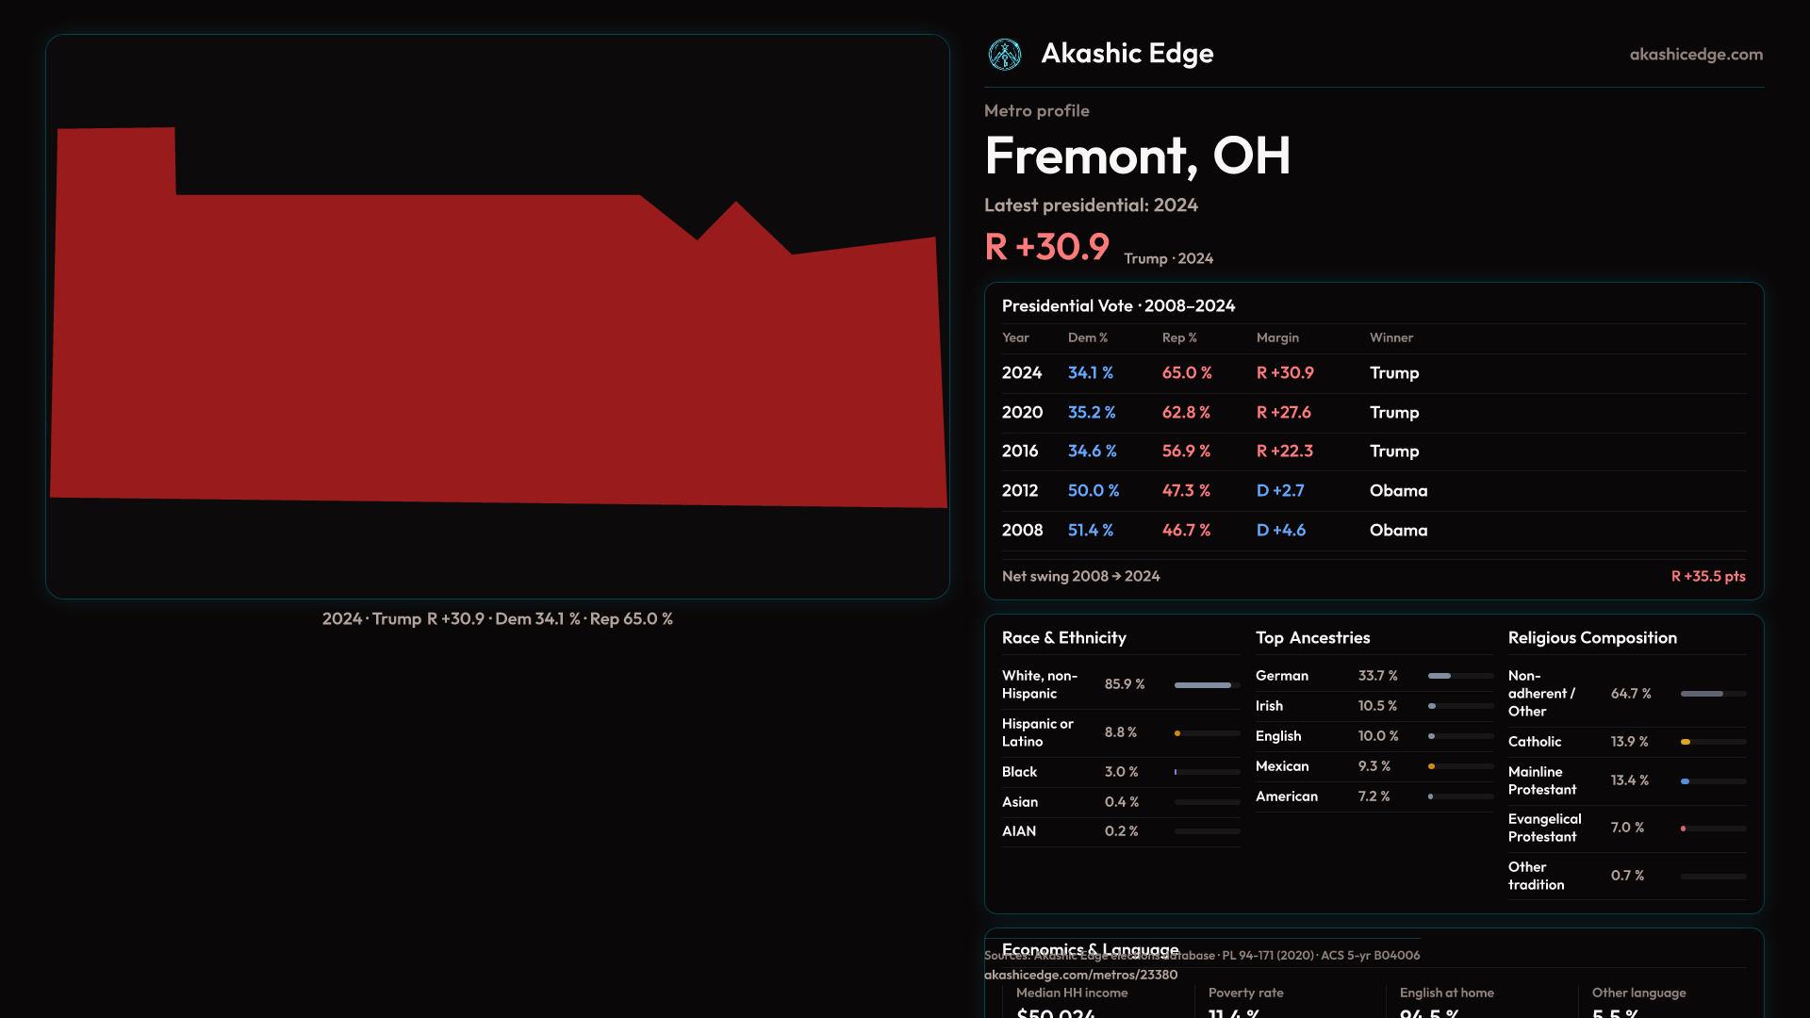Click the Fremont, OH title
Screen dimensions: 1810x1018
click(1137, 156)
